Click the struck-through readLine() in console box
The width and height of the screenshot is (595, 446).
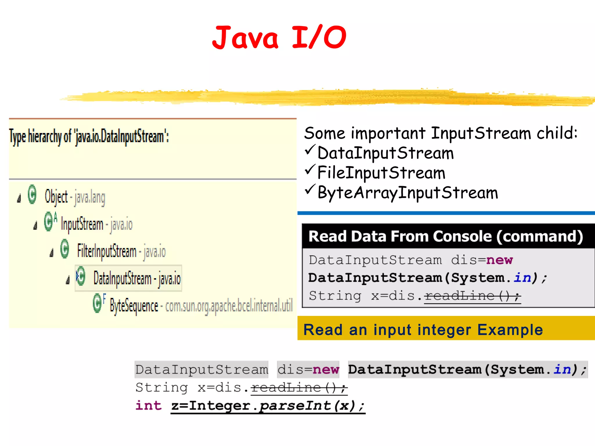(472, 296)
